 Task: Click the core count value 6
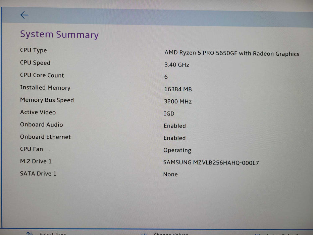pos(166,77)
